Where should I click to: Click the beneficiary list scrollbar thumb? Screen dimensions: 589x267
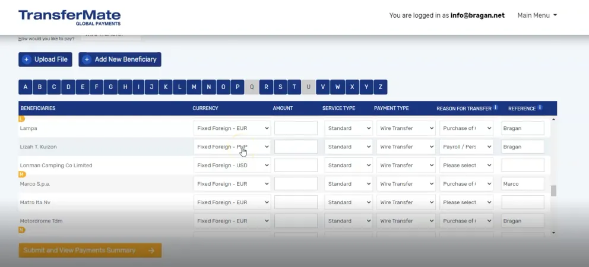pyautogui.click(x=553, y=190)
